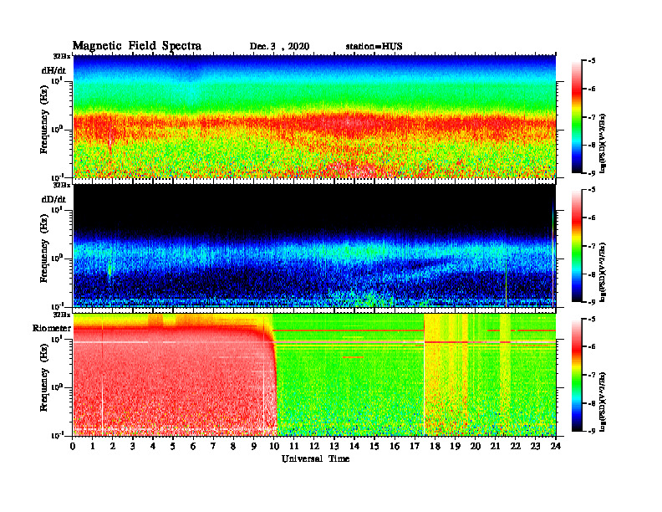Click the "station=HUS" label
662x512 pixels.
click(x=374, y=47)
